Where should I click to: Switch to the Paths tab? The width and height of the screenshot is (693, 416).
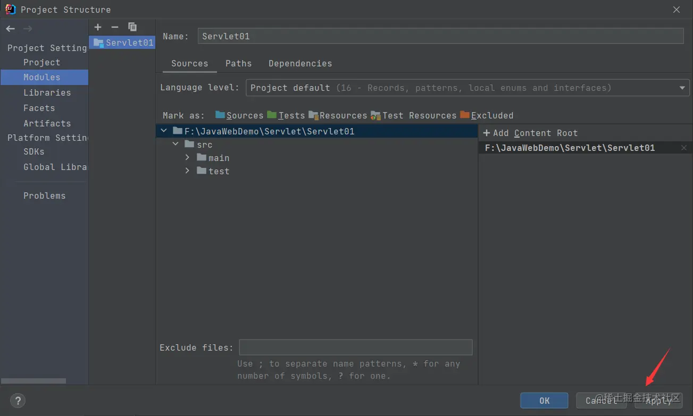tap(238, 63)
